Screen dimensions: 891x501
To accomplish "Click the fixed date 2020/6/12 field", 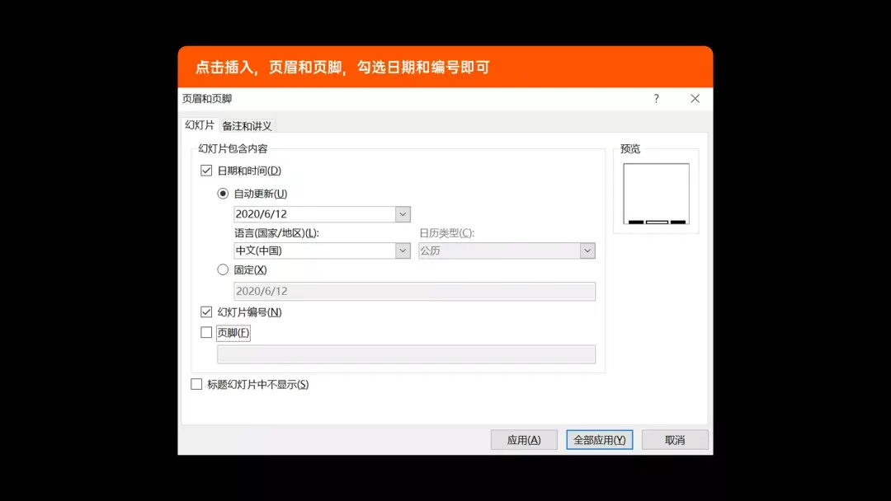I will tap(415, 291).
